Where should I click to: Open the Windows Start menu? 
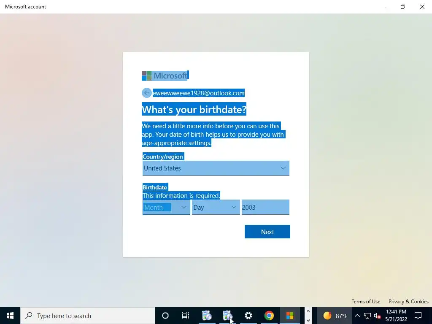click(x=10, y=316)
